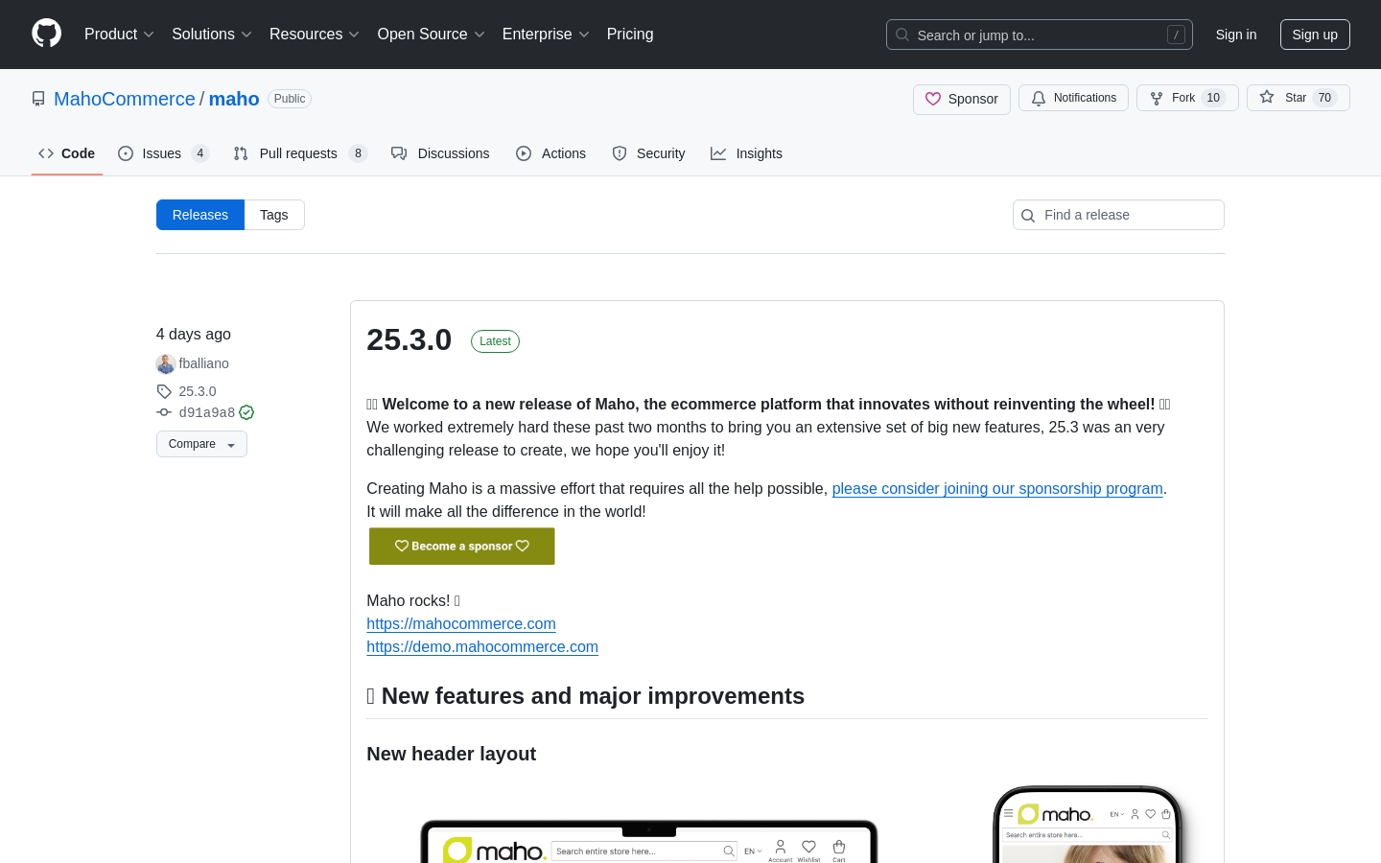The height and width of the screenshot is (863, 1381).
Task: Expand the Open Source menu
Action: coord(432,35)
